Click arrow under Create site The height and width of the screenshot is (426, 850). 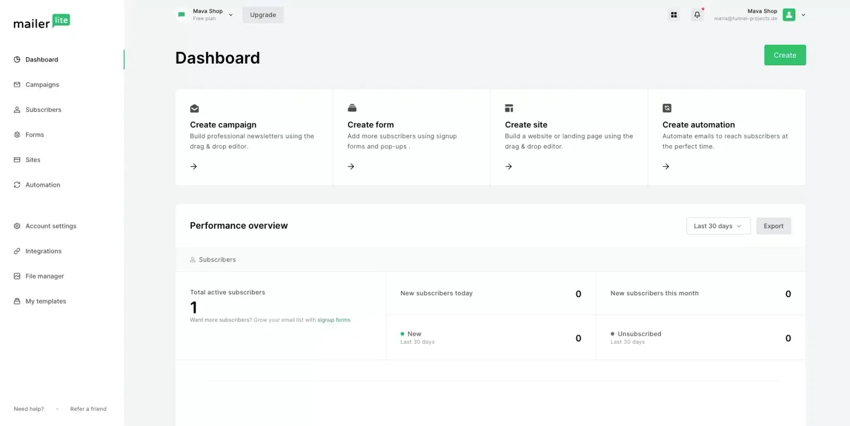[x=508, y=167]
